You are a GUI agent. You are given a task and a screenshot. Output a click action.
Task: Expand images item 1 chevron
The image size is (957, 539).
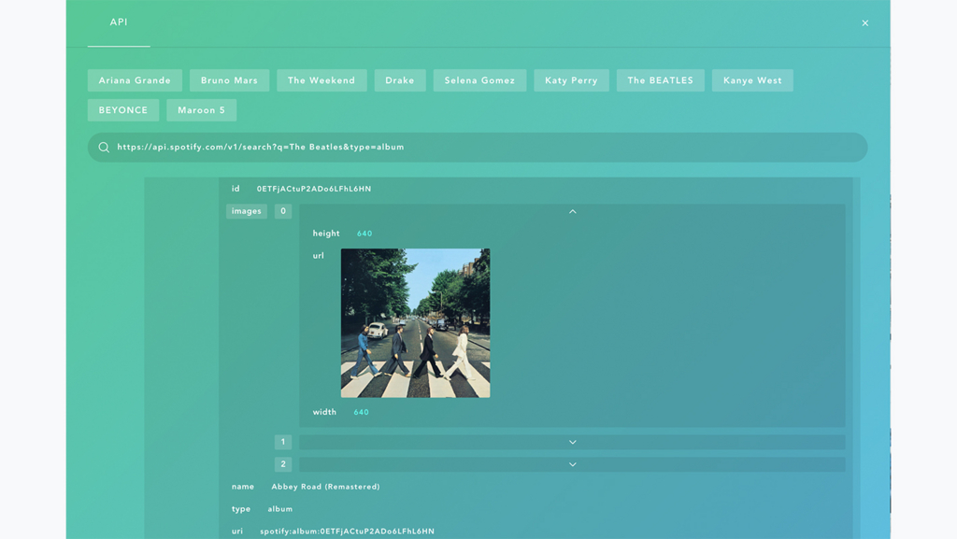point(573,442)
